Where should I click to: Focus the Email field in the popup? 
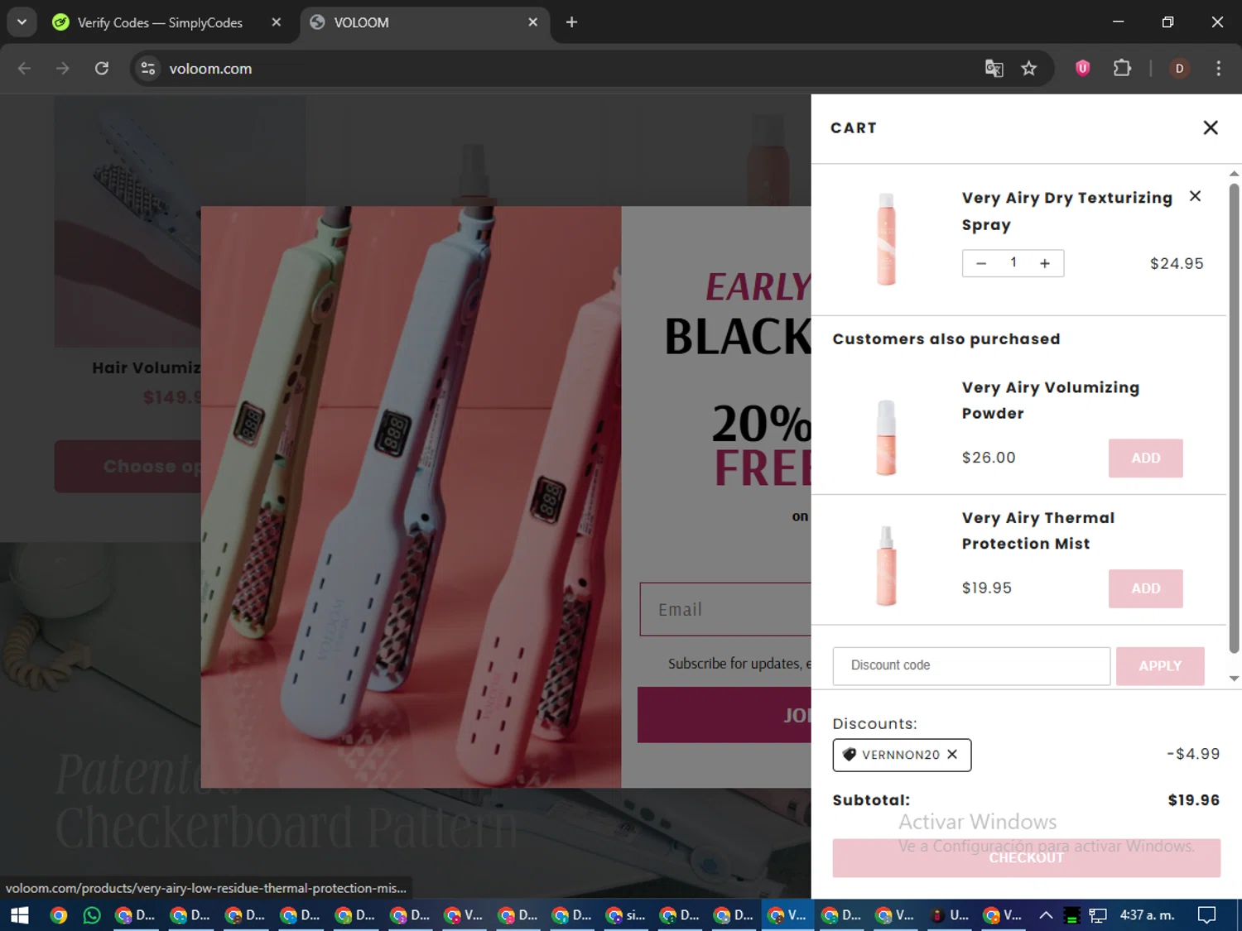pos(725,610)
